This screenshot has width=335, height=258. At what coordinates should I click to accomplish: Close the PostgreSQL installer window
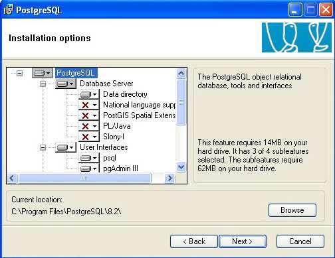[326, 10]
